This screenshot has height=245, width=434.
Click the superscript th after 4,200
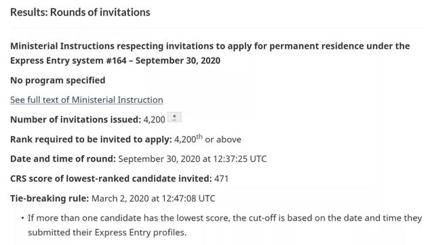[199, 137]
